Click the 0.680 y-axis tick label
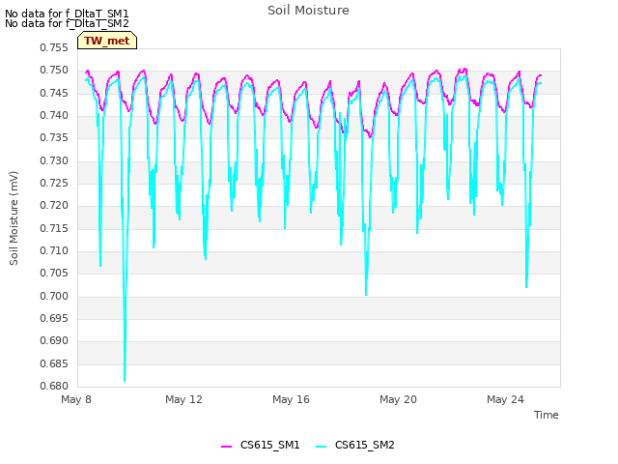The width and height of the screenshot is (618, 464). 54,386
